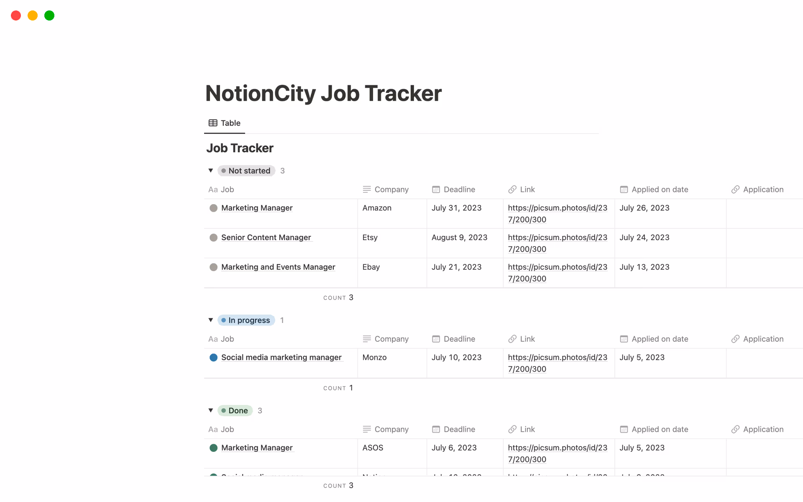803x502 pixels.
Task: Click the Aa icon on the Job column
Action: pyautogui.click(x=213, y=189)
